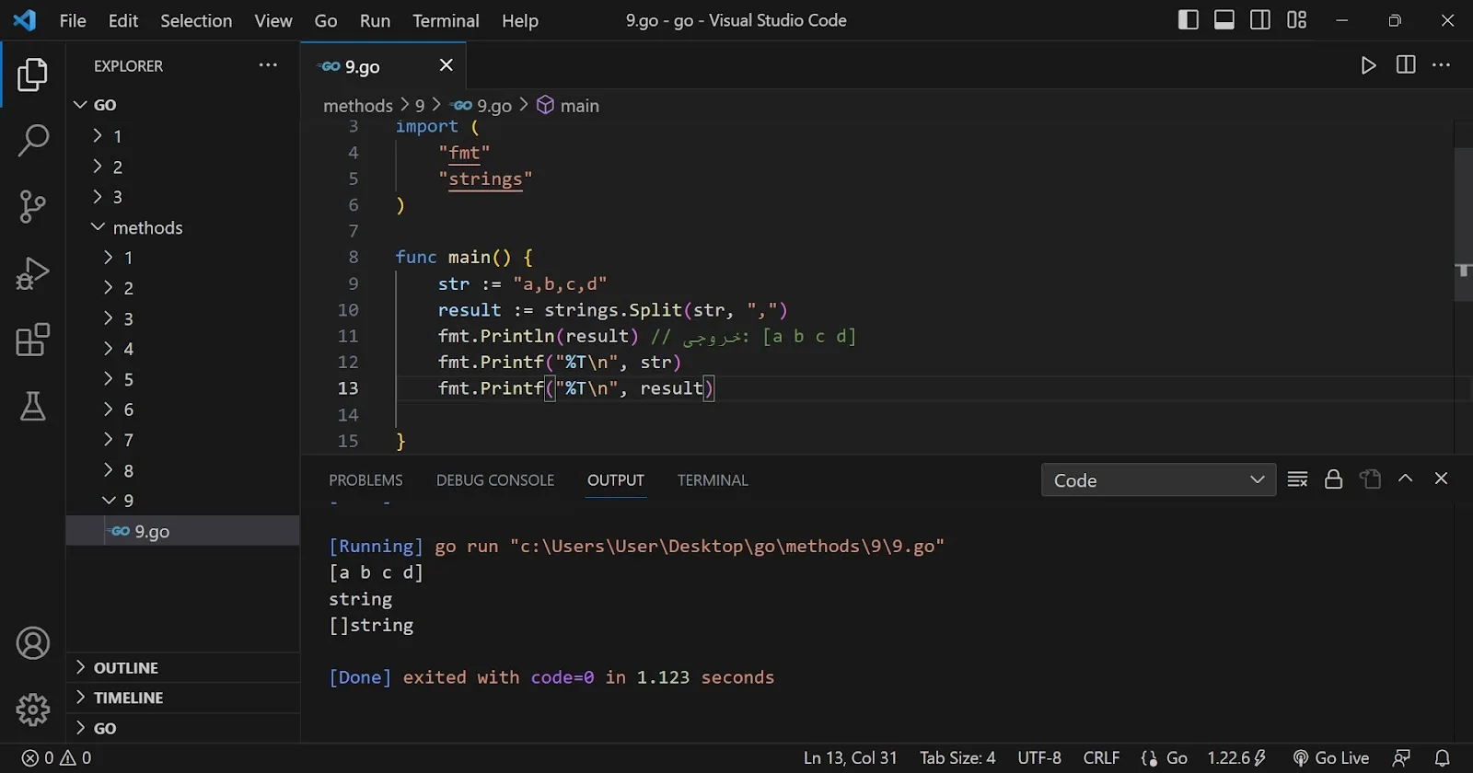Image resolution: width=1473 pixels, height=773 pixels.
Task: Toggle output auto-scroll lock
Action: tap(1333, 479)
